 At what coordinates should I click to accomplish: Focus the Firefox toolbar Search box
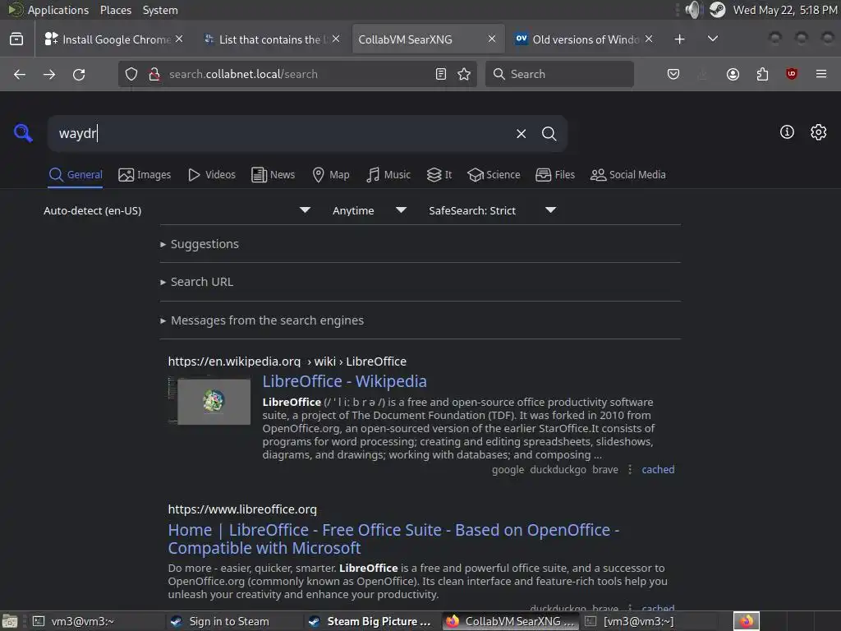pos(559,74)
